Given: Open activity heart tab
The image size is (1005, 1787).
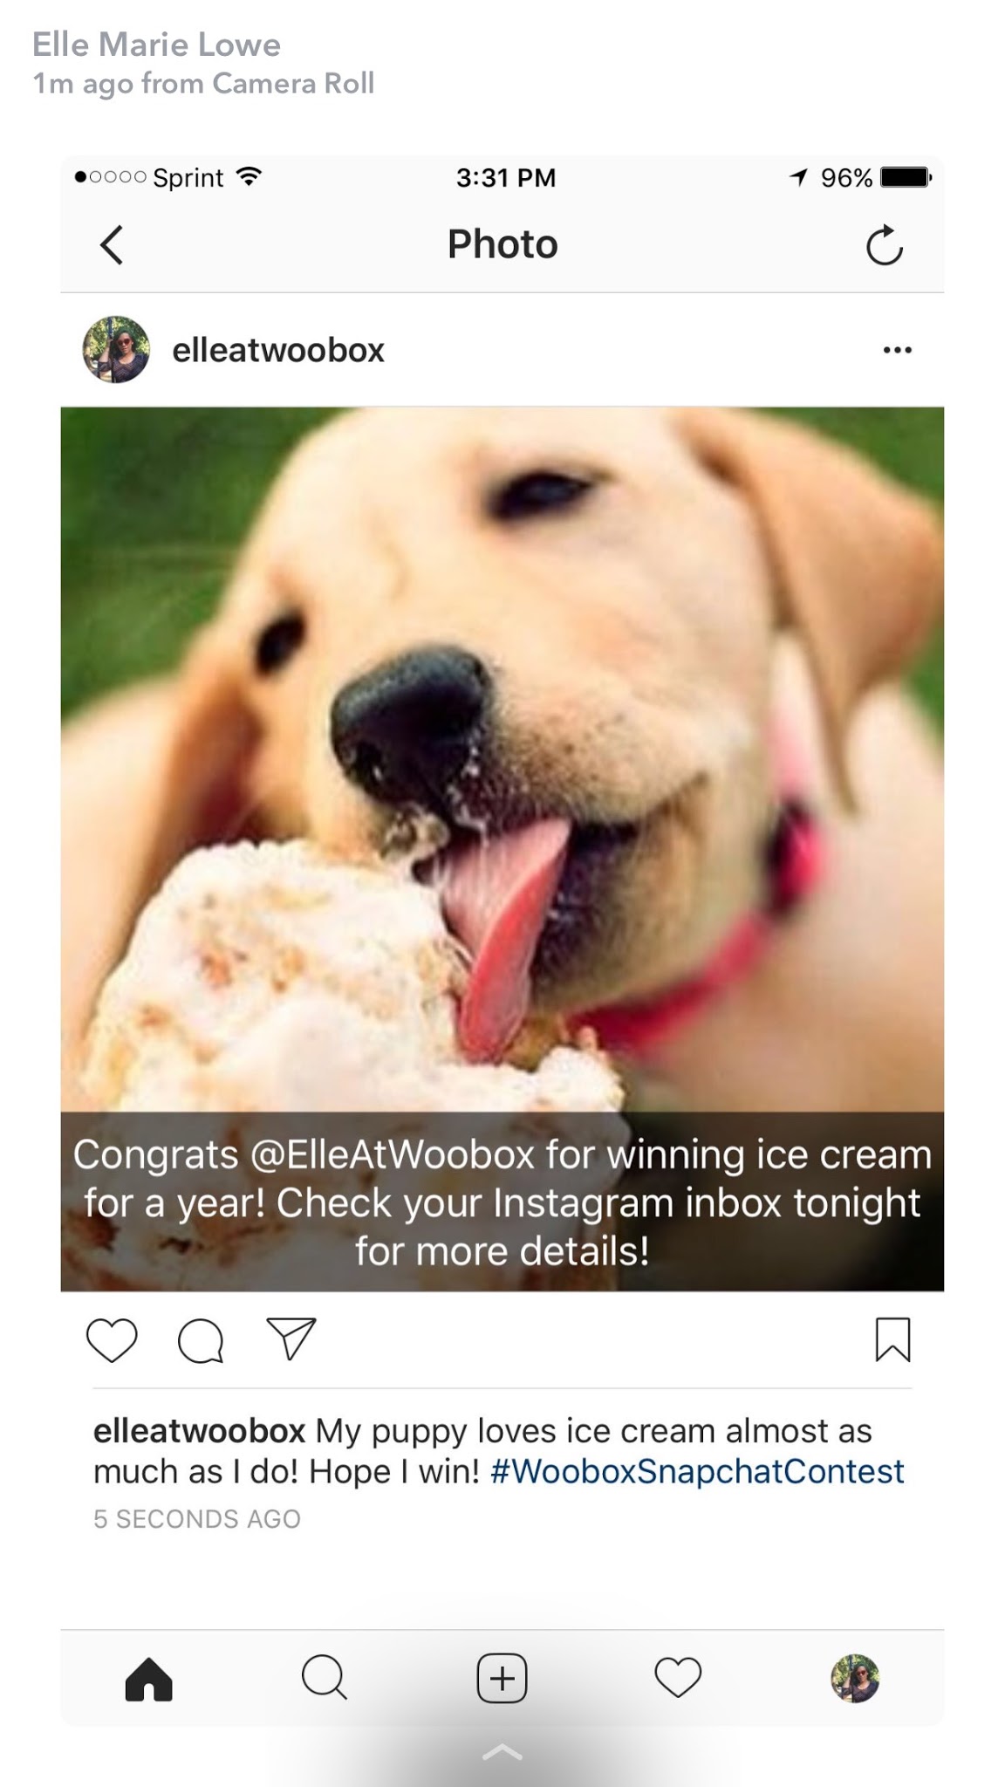Looking at the screenshot, I should click(x=678, y=1678).
